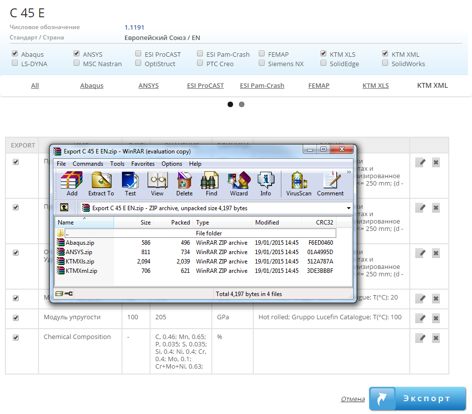472x414 pixels.
Task: Add a Comment to the archive
Action: [330, 184]
